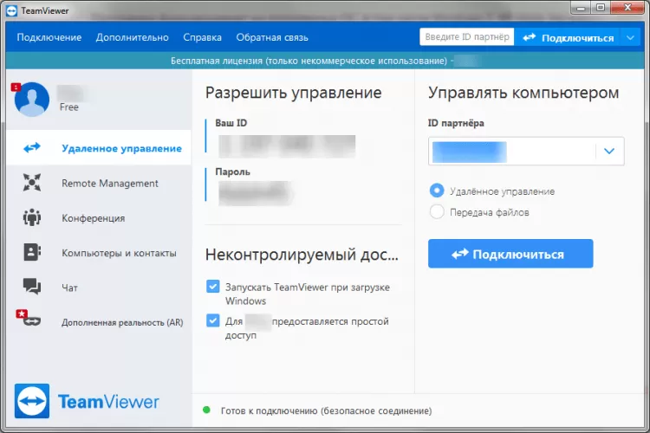The image size is (650, 433).
Task: Select Удаленное управление arrows icon
Action: coord(32,147)
